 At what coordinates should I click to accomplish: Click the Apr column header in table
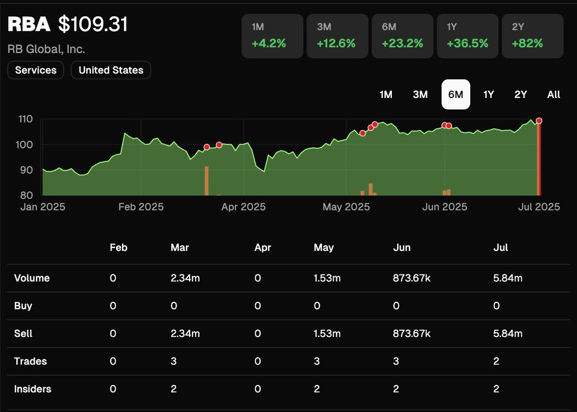[263, 248]
